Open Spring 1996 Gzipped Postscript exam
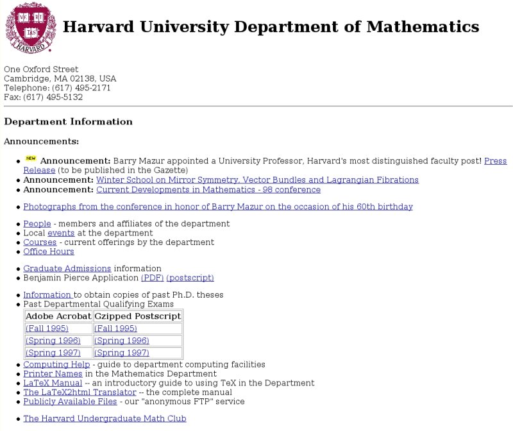513x431 pixels. point(121,341)
